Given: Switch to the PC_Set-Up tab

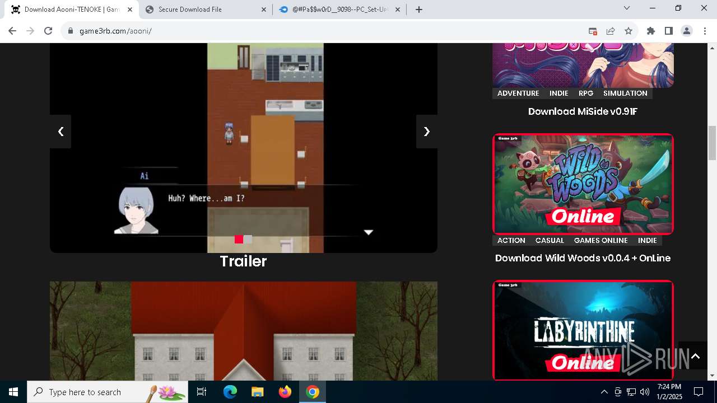Looking at the screenshot, I should click(340, 10).
